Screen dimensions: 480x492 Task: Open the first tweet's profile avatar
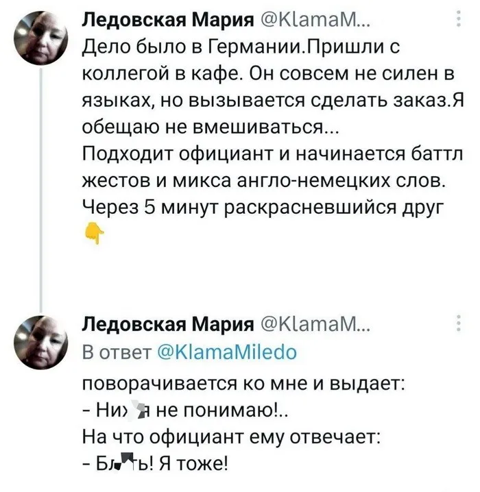tap(43, 40)
